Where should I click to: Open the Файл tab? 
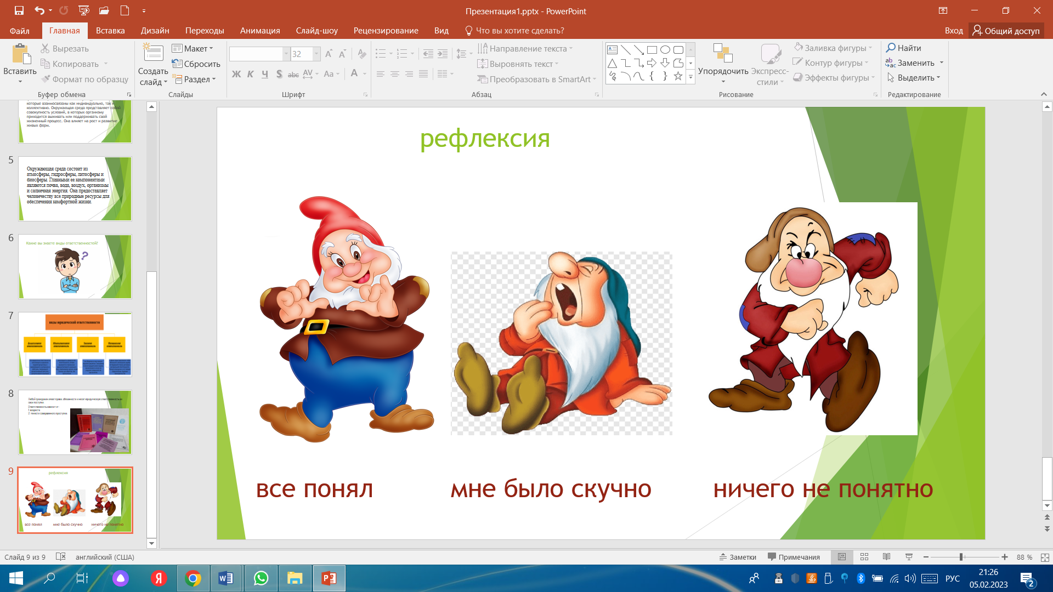(20, 31)
